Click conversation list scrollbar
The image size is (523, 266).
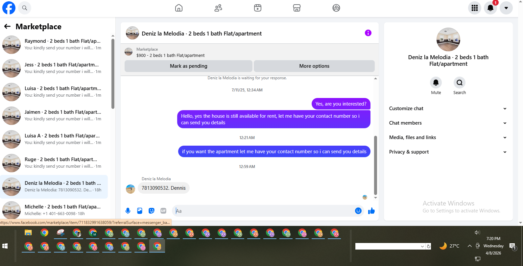pos(113,74)
